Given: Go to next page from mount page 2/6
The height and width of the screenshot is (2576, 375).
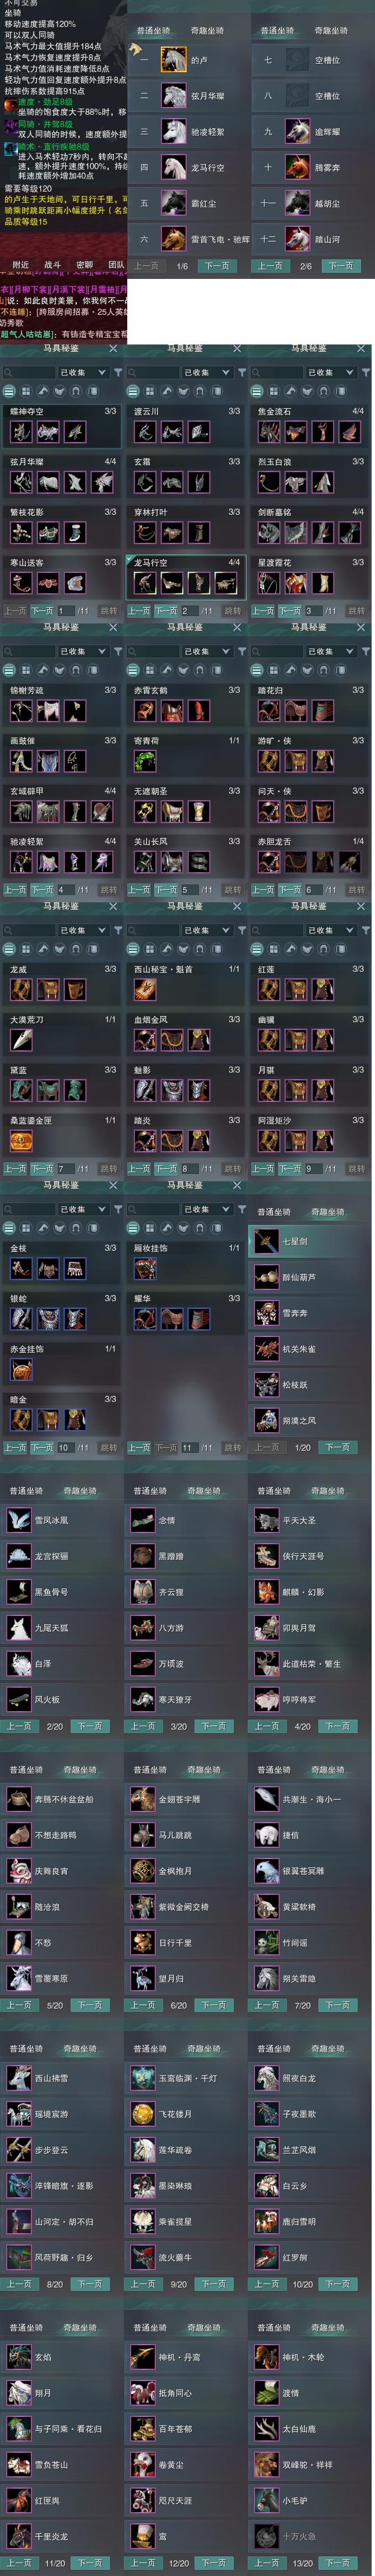Looking at the screenshot, I should (x=340, y=266).
